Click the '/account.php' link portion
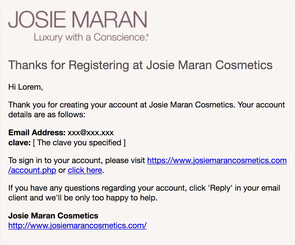The width and height of the screenshot is (295, 245). tap(32, 170)
